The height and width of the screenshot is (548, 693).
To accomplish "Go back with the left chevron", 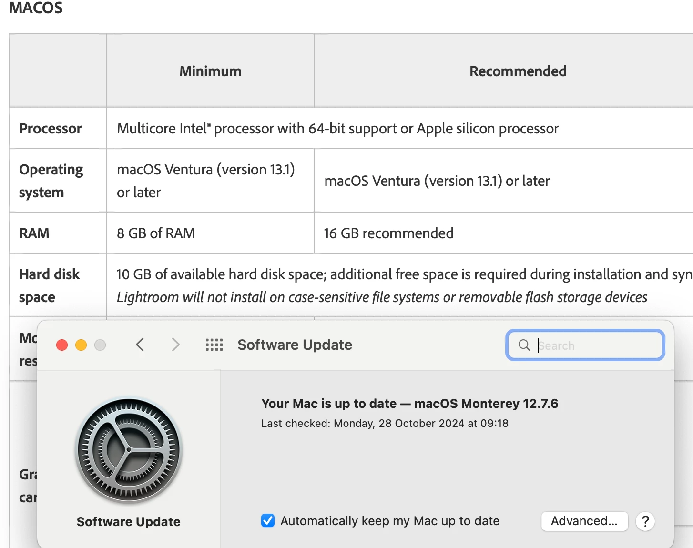I will (x=140, y=345).
